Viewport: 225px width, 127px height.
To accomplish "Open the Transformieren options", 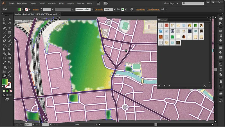I will (153, 9).
